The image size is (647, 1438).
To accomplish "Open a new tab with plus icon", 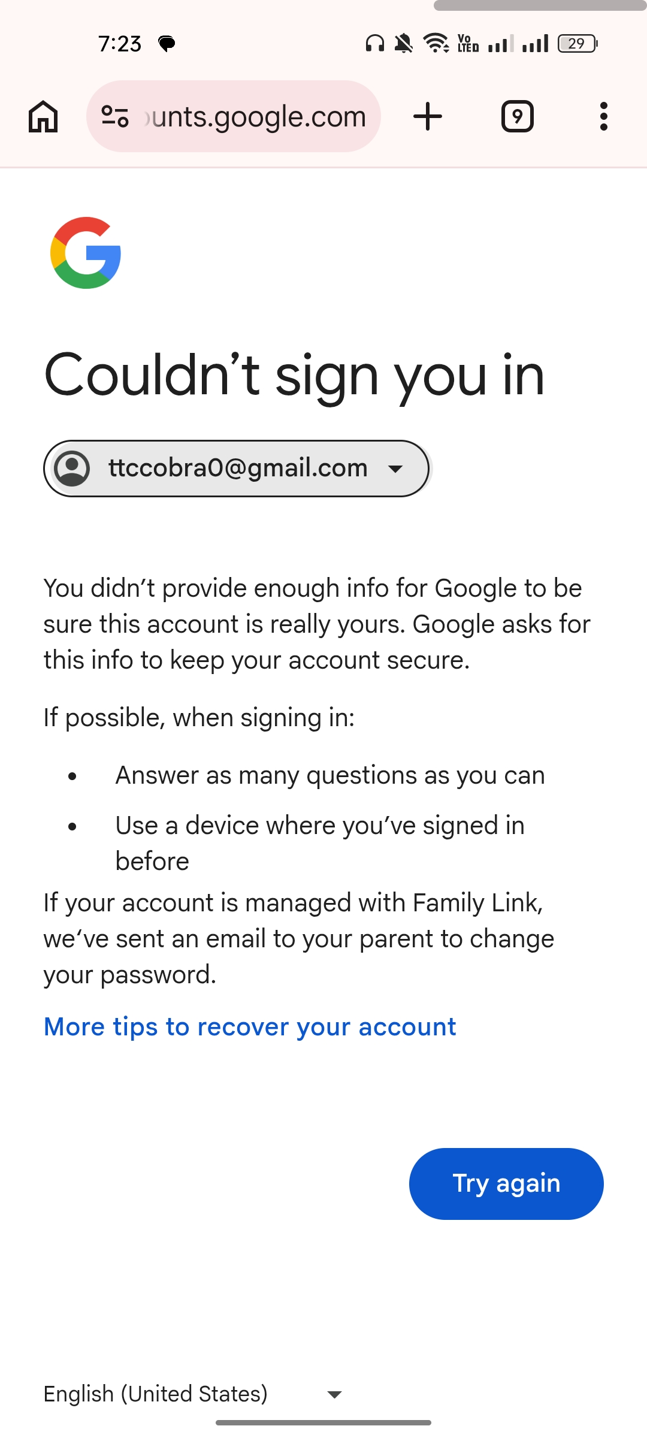I will tap(428, 116).
